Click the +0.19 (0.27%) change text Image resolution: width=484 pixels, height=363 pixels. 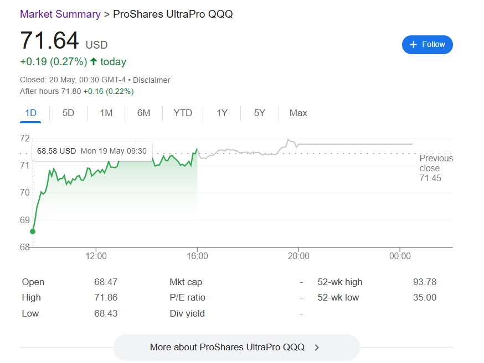[54, 61]
